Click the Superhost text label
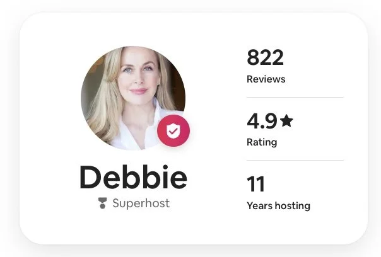 pos(141,203)
